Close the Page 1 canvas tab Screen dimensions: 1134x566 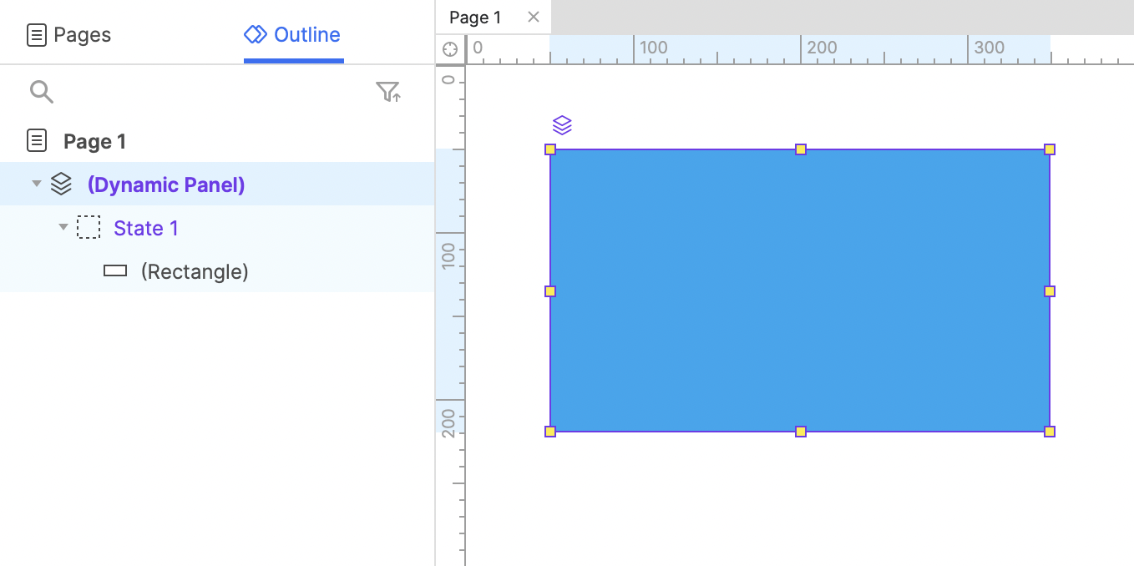point(534,18)
